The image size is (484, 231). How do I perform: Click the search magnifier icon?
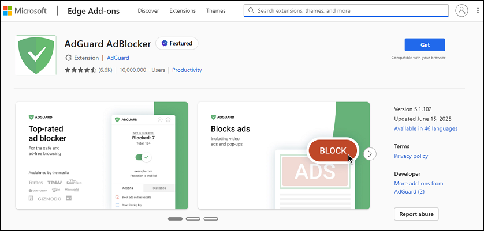(x=252, y=10)
